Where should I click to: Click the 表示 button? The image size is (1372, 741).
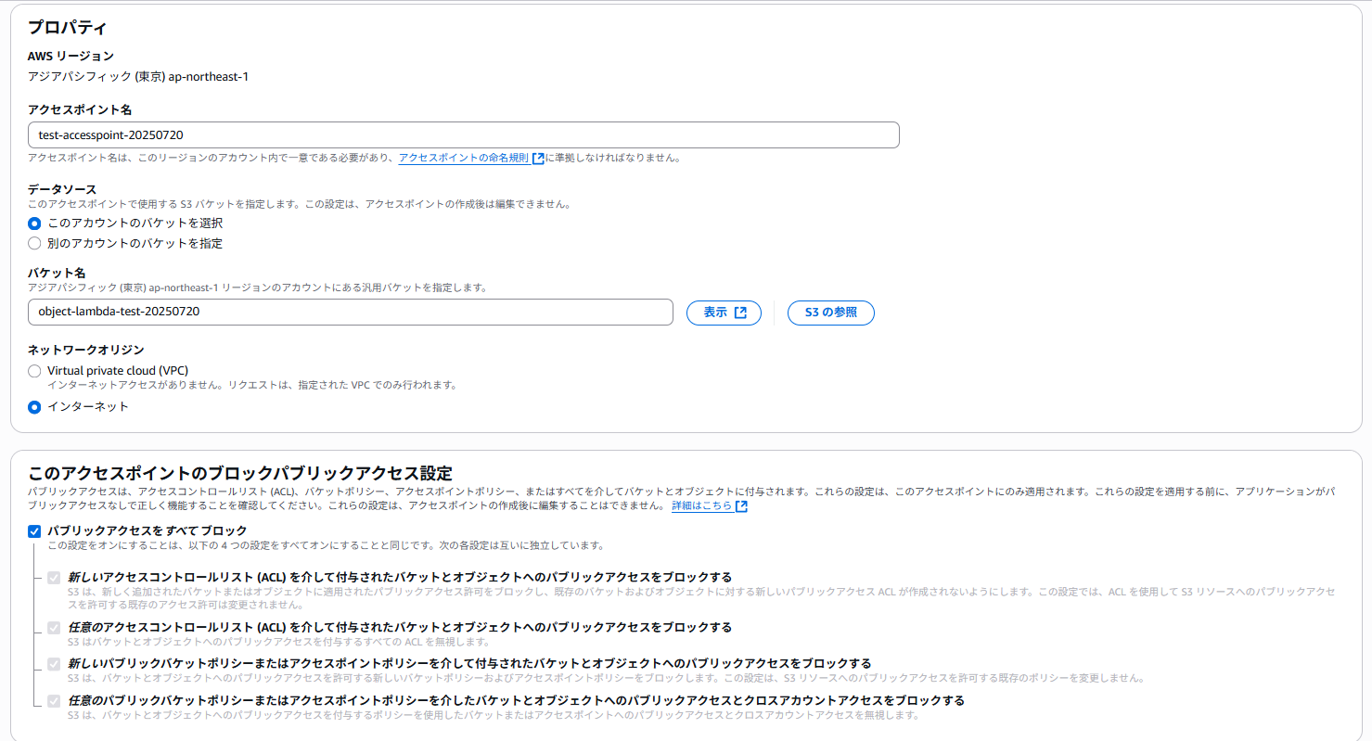click(x=724, y=313)
